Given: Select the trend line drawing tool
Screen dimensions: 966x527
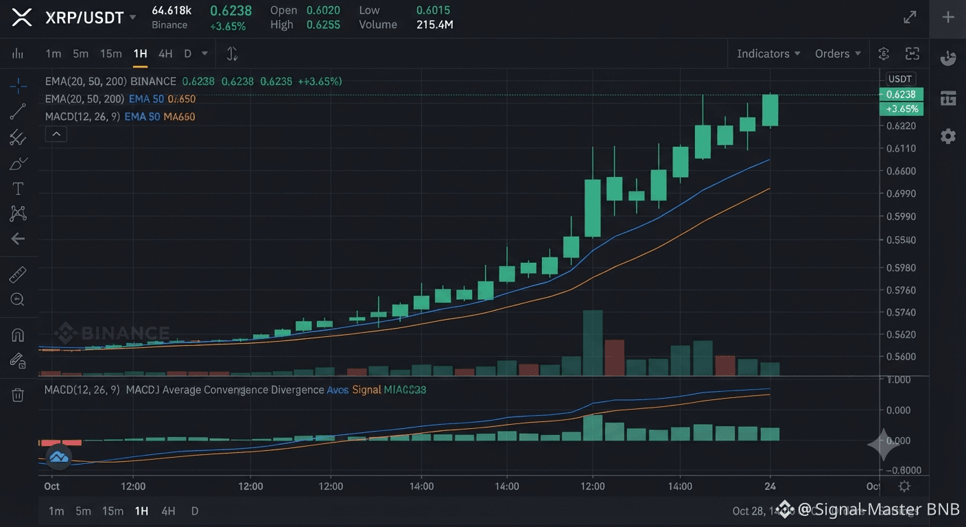Looking at the screenshot, I should pos(18,111).
